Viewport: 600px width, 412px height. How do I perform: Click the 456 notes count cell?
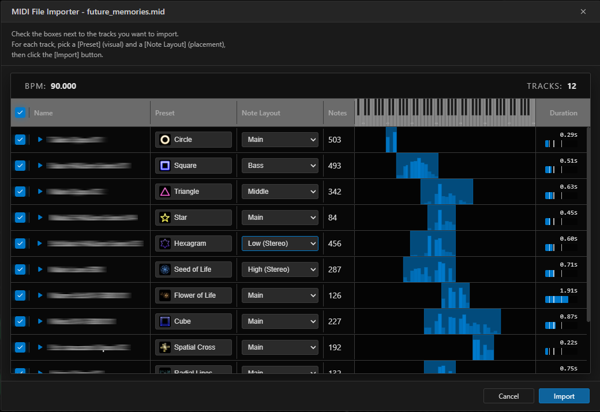point(335,244)
